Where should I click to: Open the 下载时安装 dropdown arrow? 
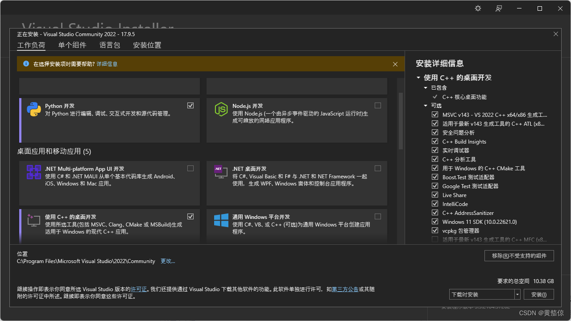coord(517,294)
